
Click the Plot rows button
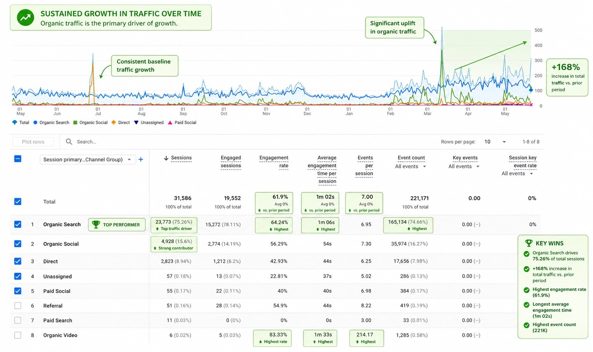tap(33, 142)
